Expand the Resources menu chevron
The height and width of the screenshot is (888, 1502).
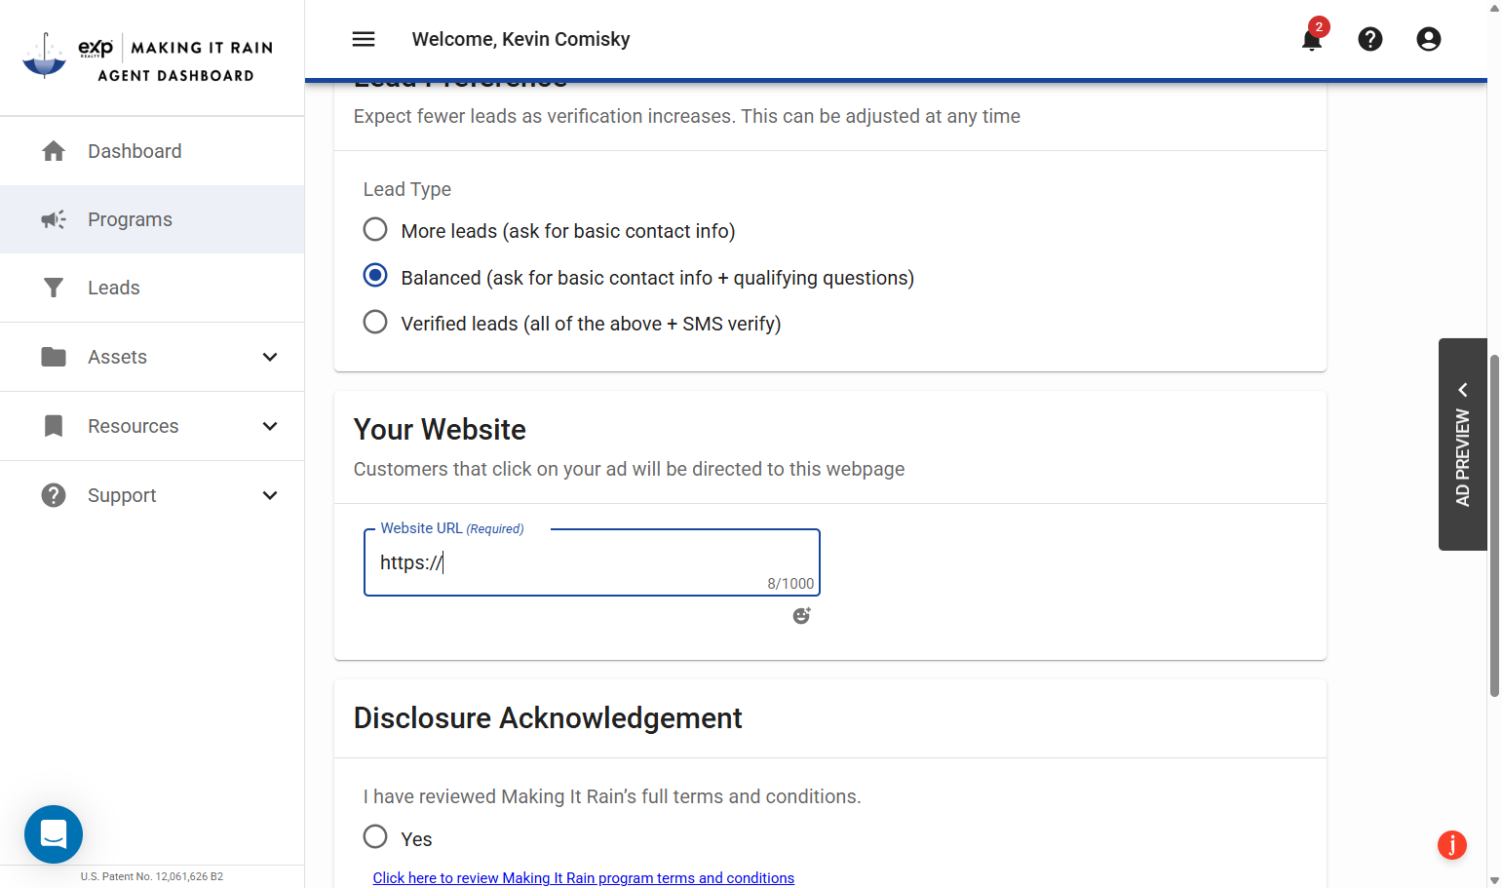[270, 426]
